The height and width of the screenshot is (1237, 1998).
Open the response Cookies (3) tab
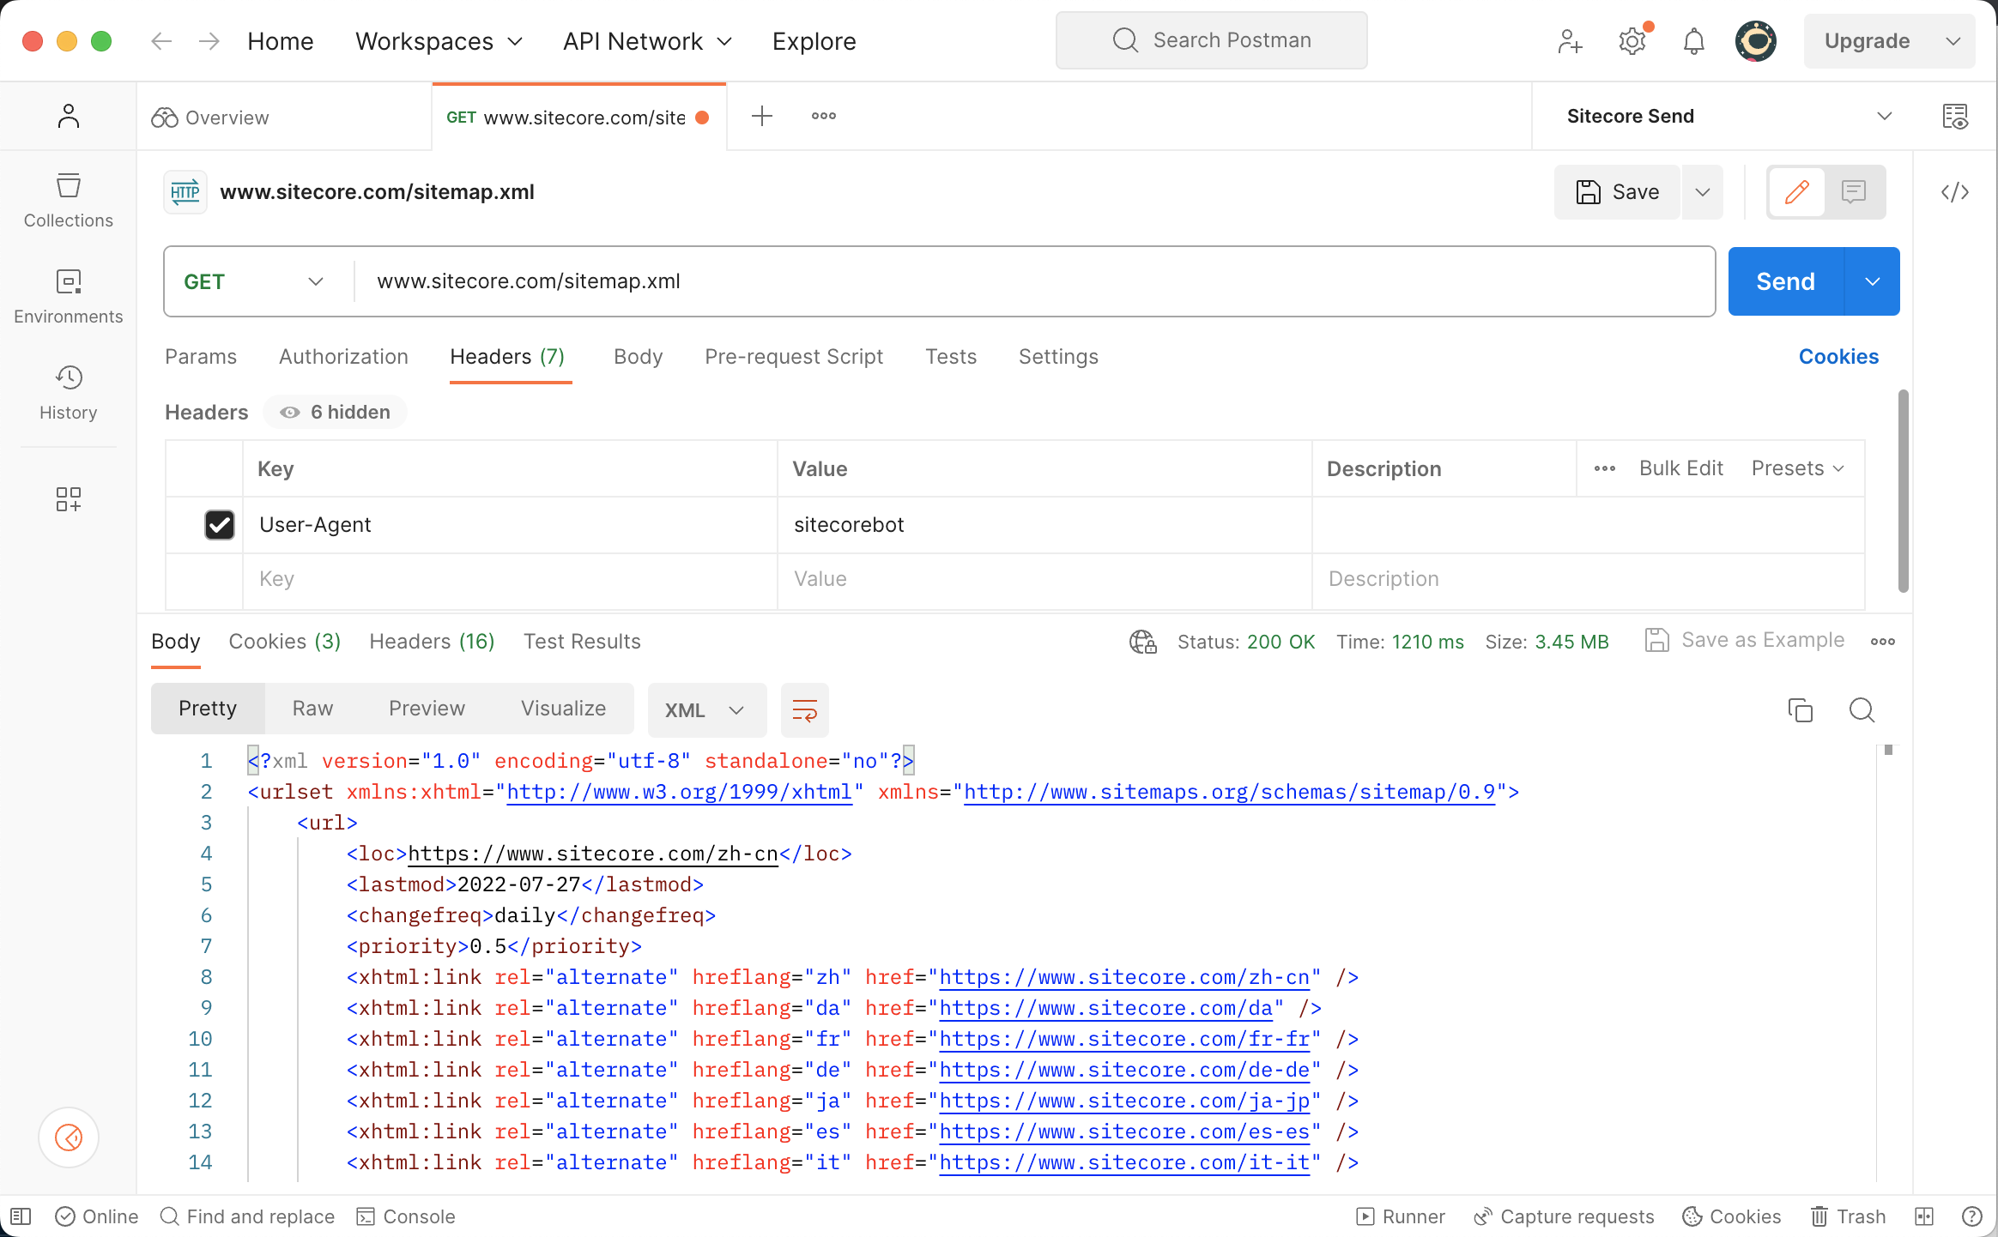(285, 642)
